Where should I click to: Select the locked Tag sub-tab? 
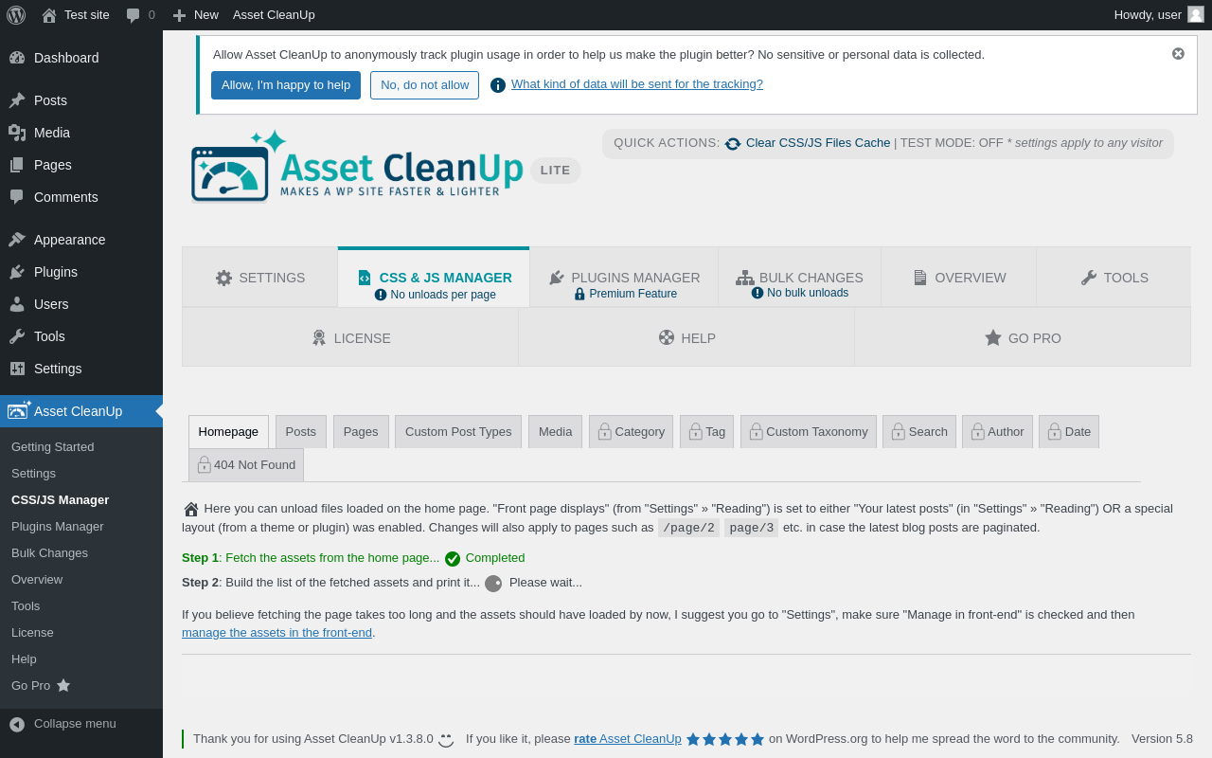(706, 432)
